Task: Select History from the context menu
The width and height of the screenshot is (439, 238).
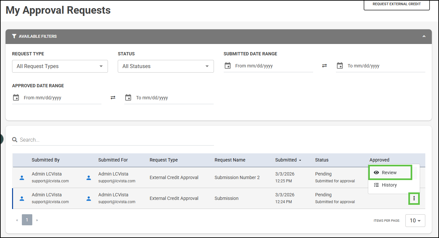Action: (x=389, y=185)
